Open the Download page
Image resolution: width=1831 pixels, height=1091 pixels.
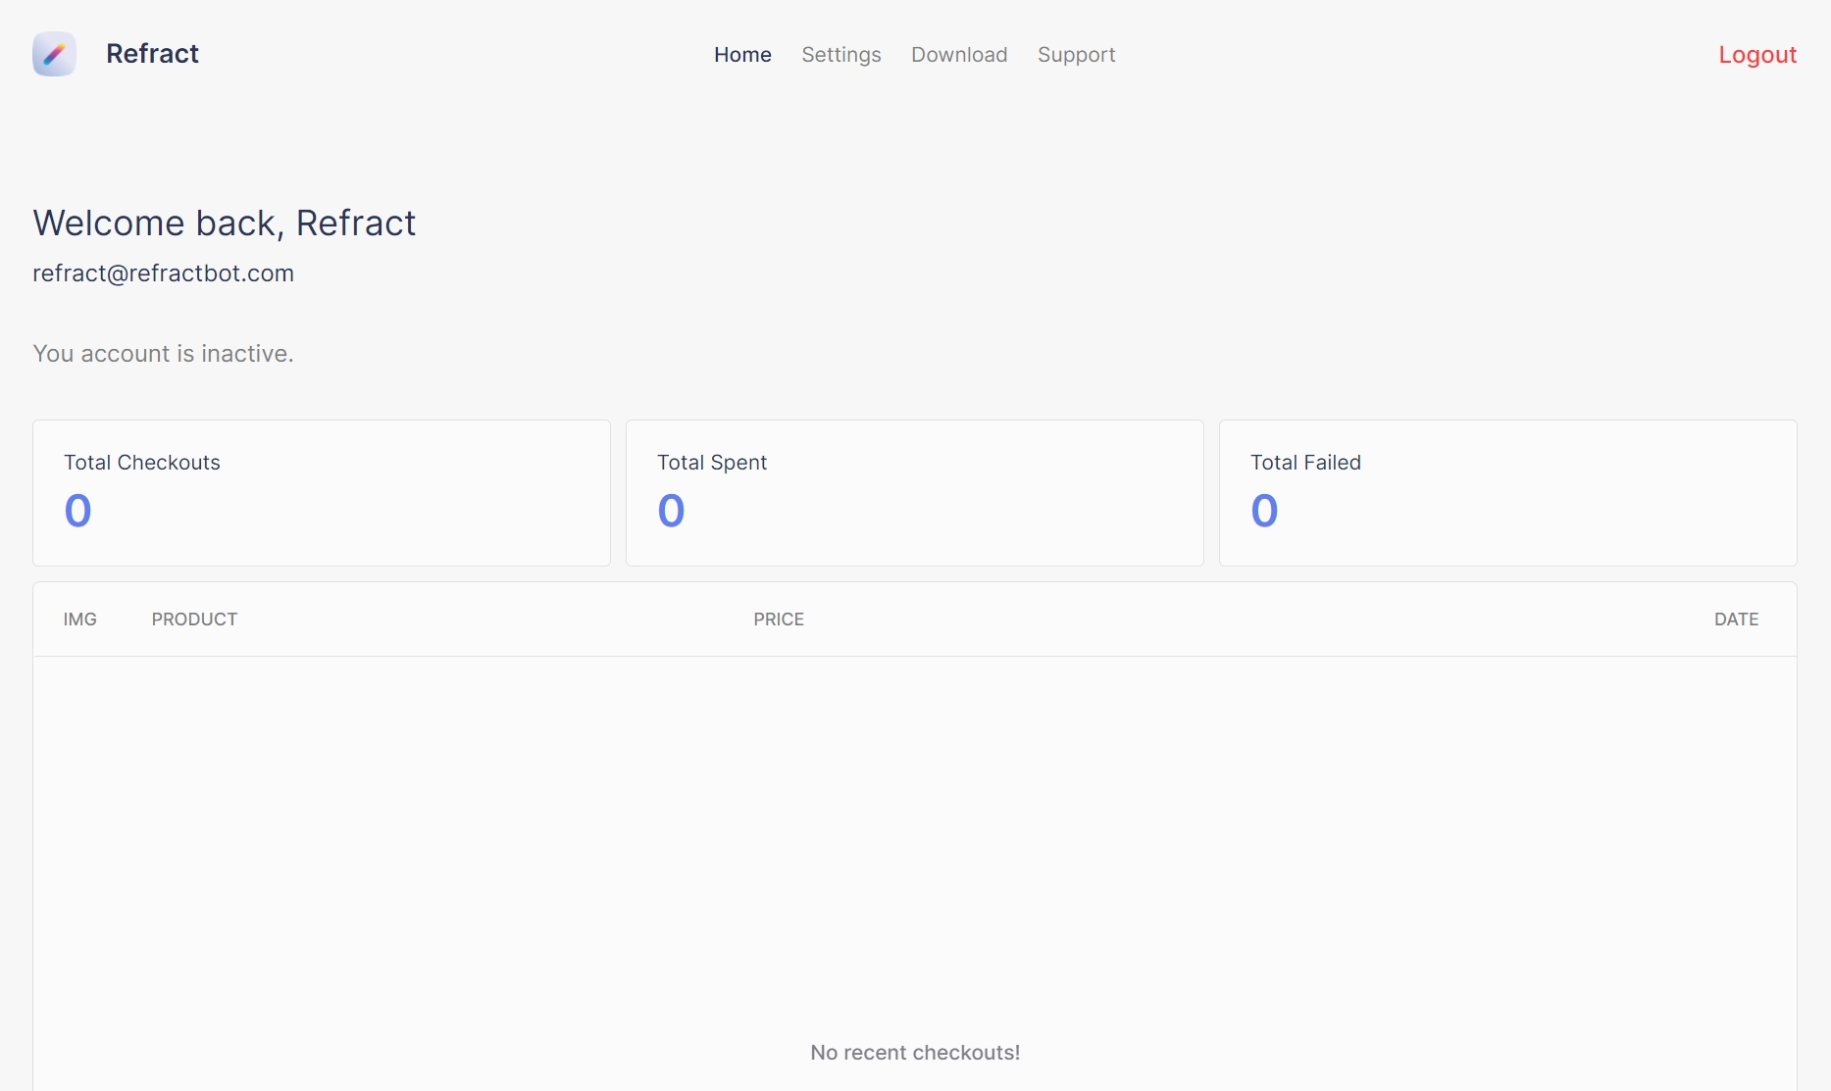(x=958, y=55)
